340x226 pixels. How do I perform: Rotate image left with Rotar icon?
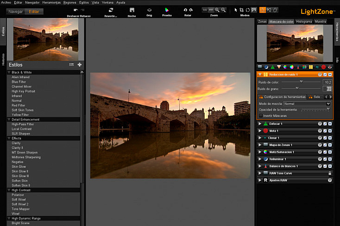click(x=185, y=10)
